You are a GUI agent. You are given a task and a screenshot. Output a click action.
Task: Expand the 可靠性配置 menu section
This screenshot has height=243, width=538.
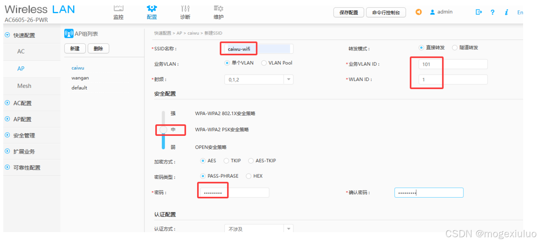pos(7,167)
